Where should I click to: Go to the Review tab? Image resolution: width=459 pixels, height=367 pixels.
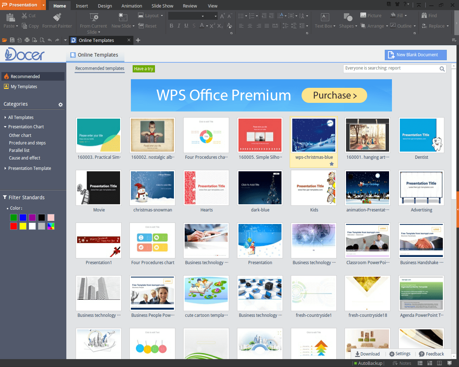pos(190,6)
